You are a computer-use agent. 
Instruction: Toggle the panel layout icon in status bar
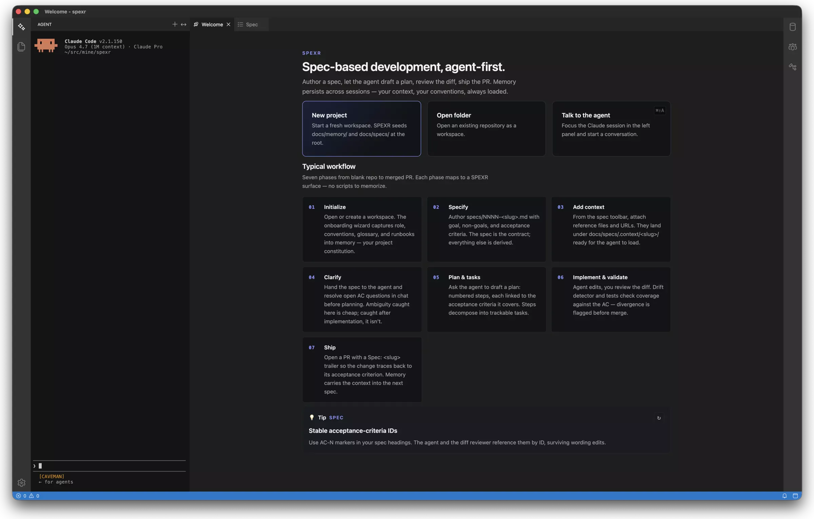(x=795, y=496)
